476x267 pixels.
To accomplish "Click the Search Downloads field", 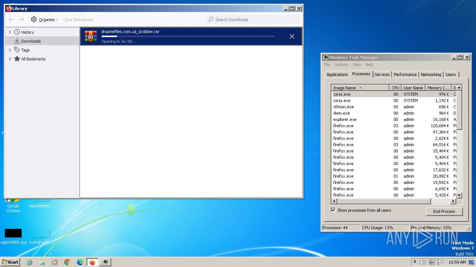I will coord(253,19).
